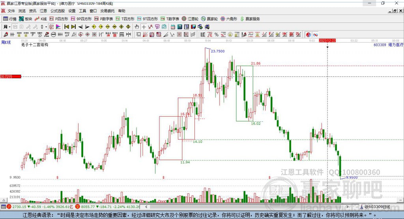Image resolution: width=404 pixels, height=219 pixels.
Task: Select the last yellow diamond arrow icon
Action: click(x=128, y=27)
